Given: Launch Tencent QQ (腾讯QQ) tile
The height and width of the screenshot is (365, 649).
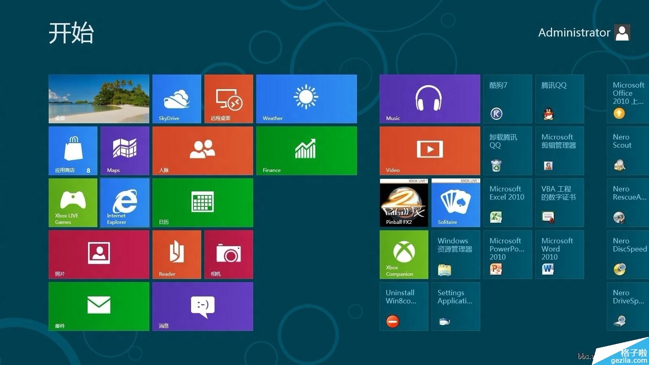Looking at the screenshot, I should (560, 99).
